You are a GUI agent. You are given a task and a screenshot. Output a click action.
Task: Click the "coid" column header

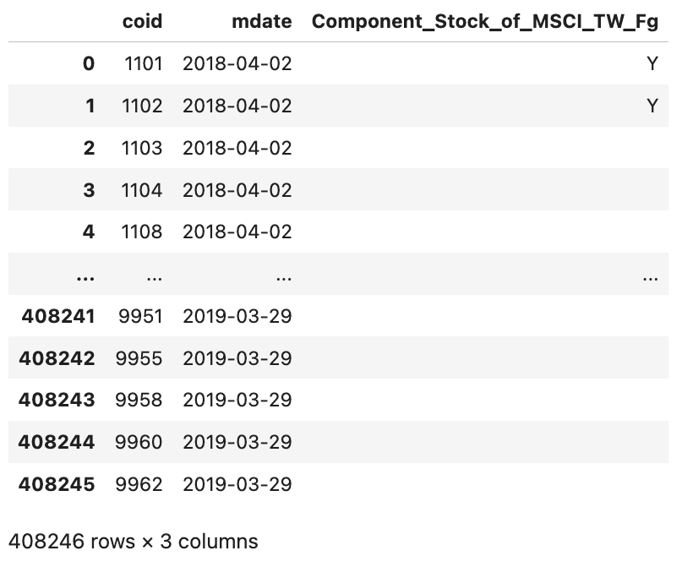pos(142,22)
